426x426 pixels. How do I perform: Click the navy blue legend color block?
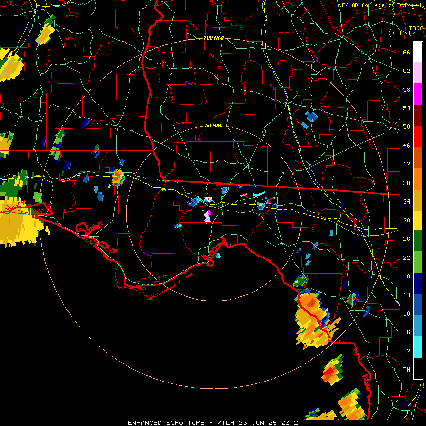418,284
